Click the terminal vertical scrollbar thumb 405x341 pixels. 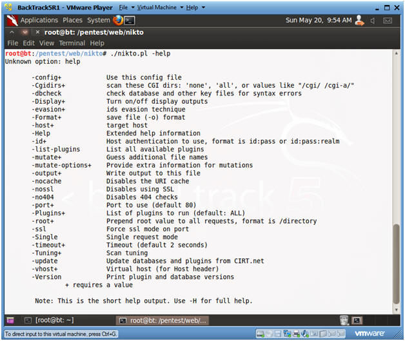pos(396,264)
